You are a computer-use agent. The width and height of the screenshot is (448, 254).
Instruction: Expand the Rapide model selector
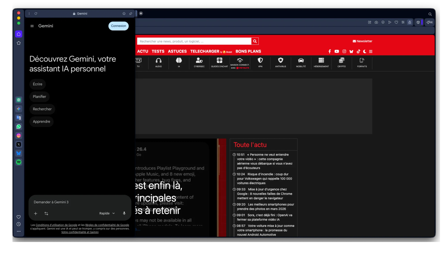pyautogui.click(x=107, y=213)
